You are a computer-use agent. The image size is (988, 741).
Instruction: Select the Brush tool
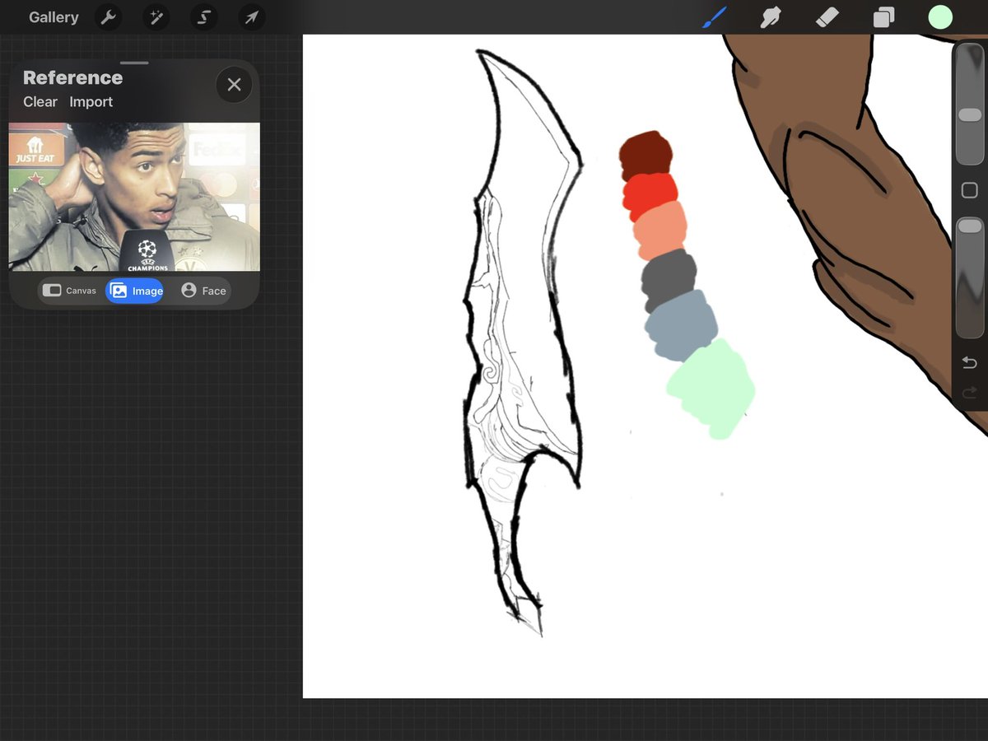click(715, 17)
